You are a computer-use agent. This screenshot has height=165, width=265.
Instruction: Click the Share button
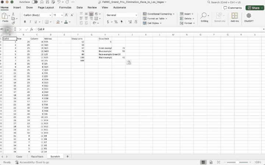pos(255,8)
